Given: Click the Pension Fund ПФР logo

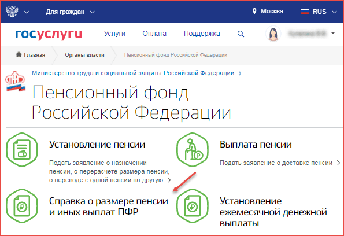Looking at the screenshot, I should click(x=15, y=81).
